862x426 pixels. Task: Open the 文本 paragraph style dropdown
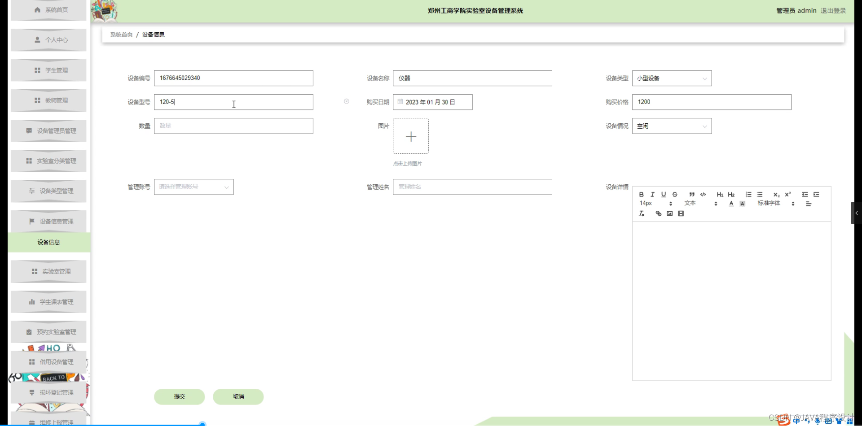701,204
